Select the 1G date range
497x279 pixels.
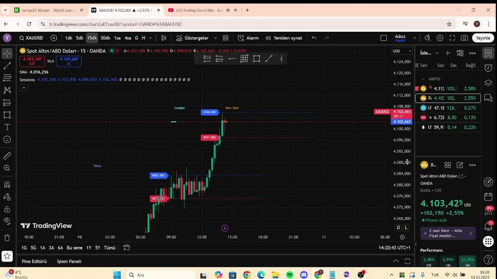point(24,248)
